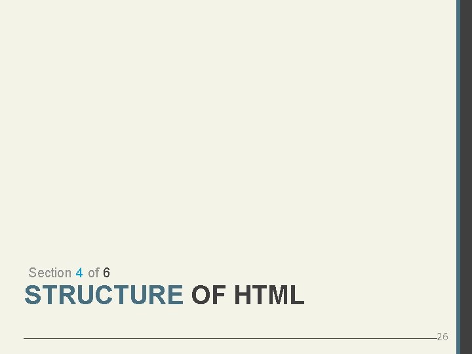This screenshot has width=472, height=354.
Task: Click the word STRUCTURE in the title
Action: 104,296
